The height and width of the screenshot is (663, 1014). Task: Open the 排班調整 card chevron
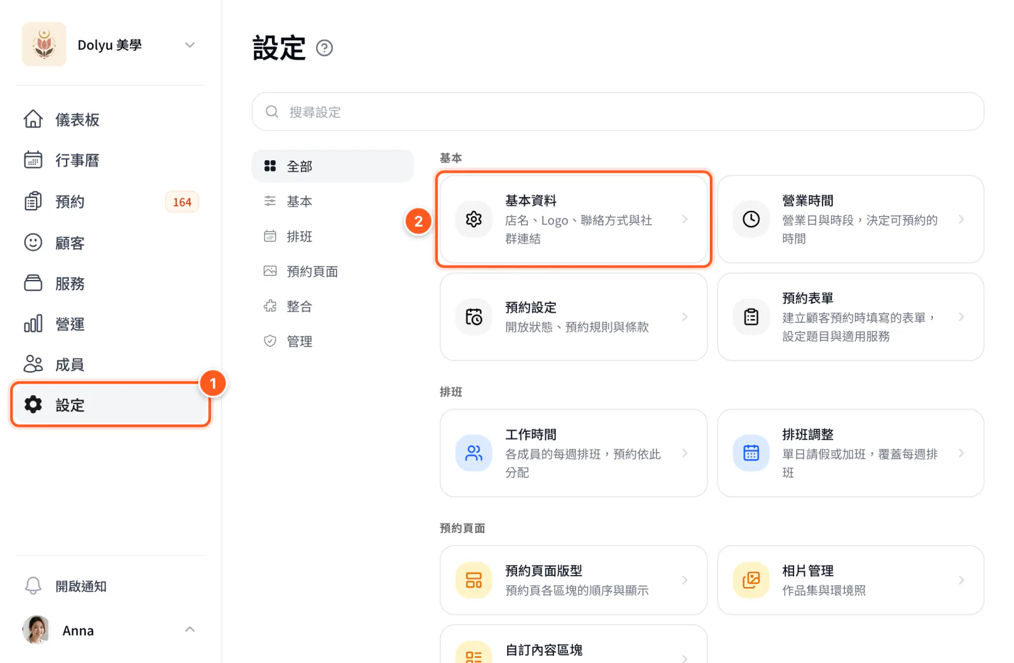(x=961, y=453)
